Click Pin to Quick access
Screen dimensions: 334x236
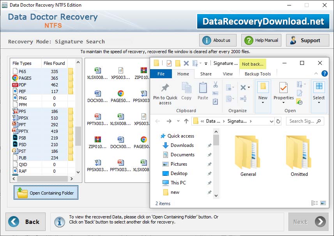[165, 94]
